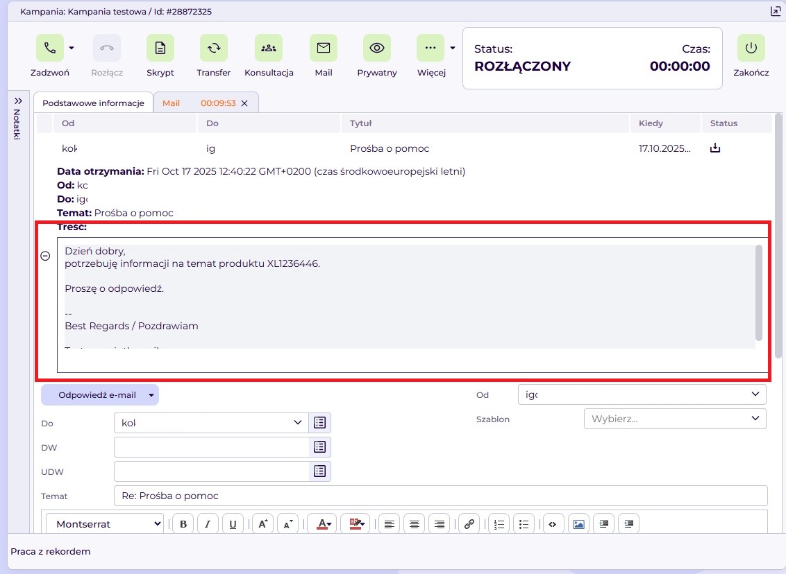Open the Odpowiedź e-mail dropdown arrow
Screen dimensions: 786x574
point(151,395)
